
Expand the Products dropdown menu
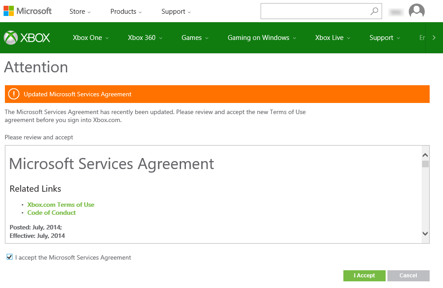126,12
